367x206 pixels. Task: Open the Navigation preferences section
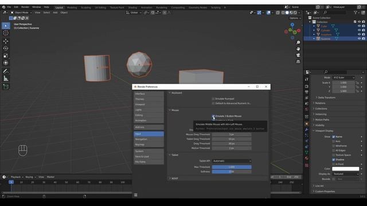[149, 139]
